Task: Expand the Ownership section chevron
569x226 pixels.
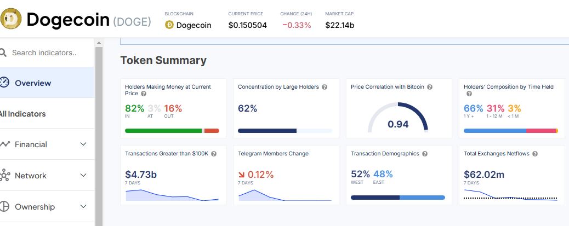Action: point(83,206)
